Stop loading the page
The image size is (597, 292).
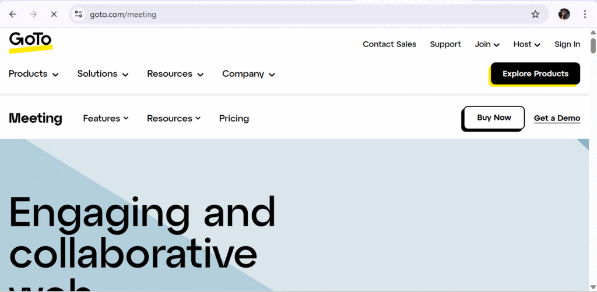tap(54, 15)
